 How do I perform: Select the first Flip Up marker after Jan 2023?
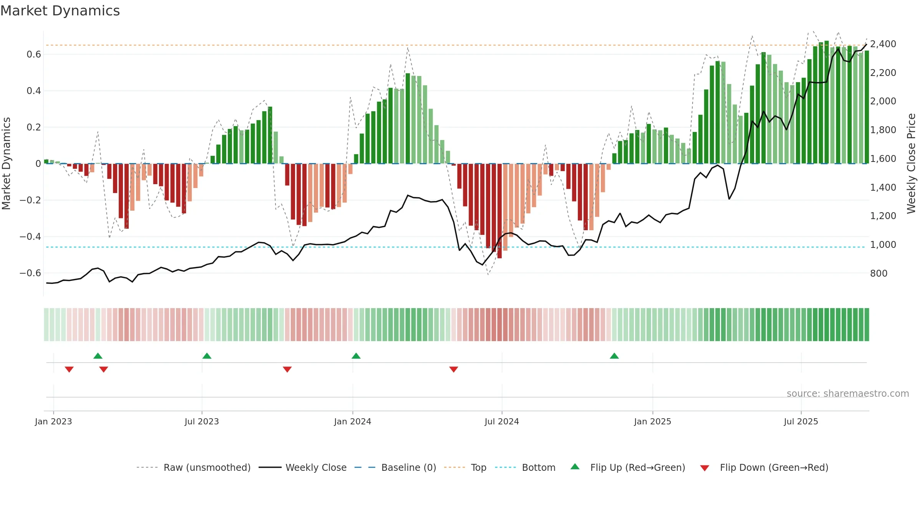pos(98,356)
